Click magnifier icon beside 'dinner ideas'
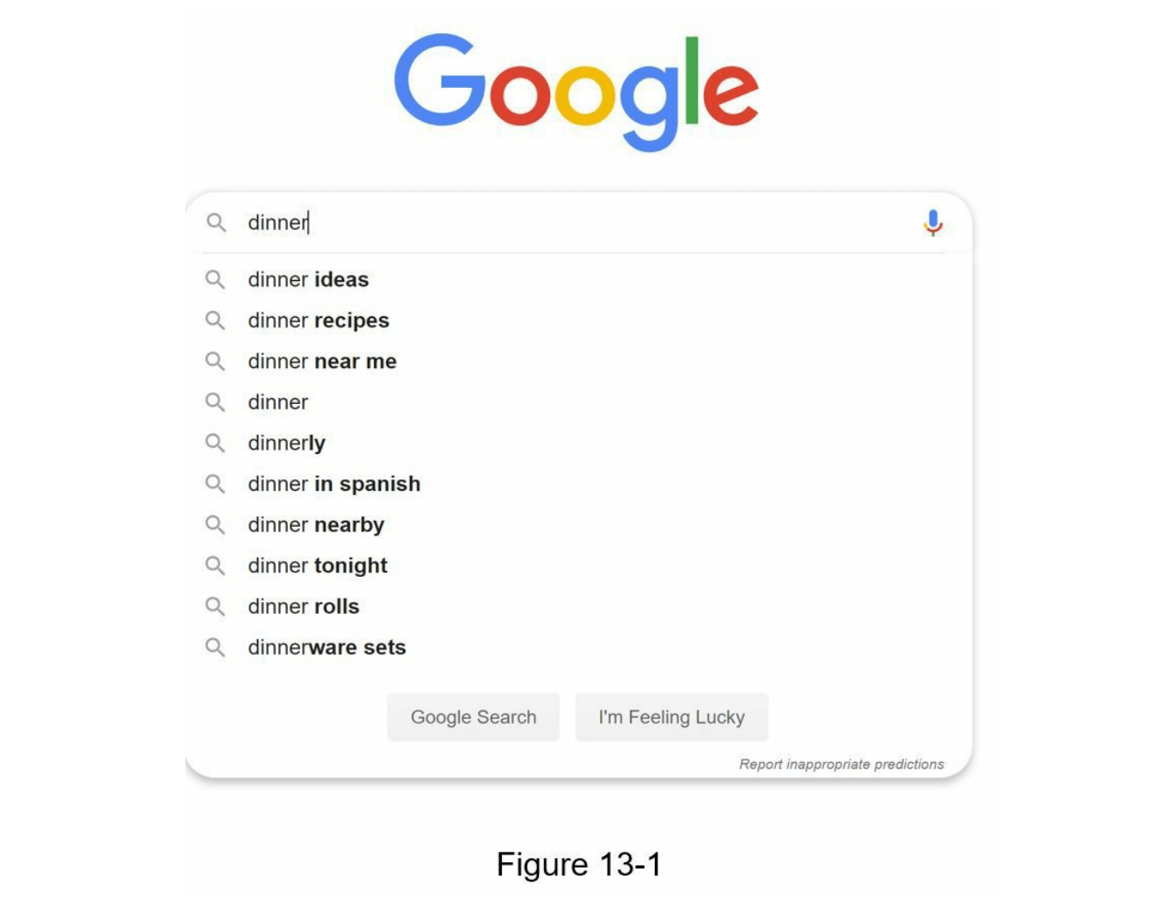The height and width of the screenshot is (922, 1176). tap(215, 280)
